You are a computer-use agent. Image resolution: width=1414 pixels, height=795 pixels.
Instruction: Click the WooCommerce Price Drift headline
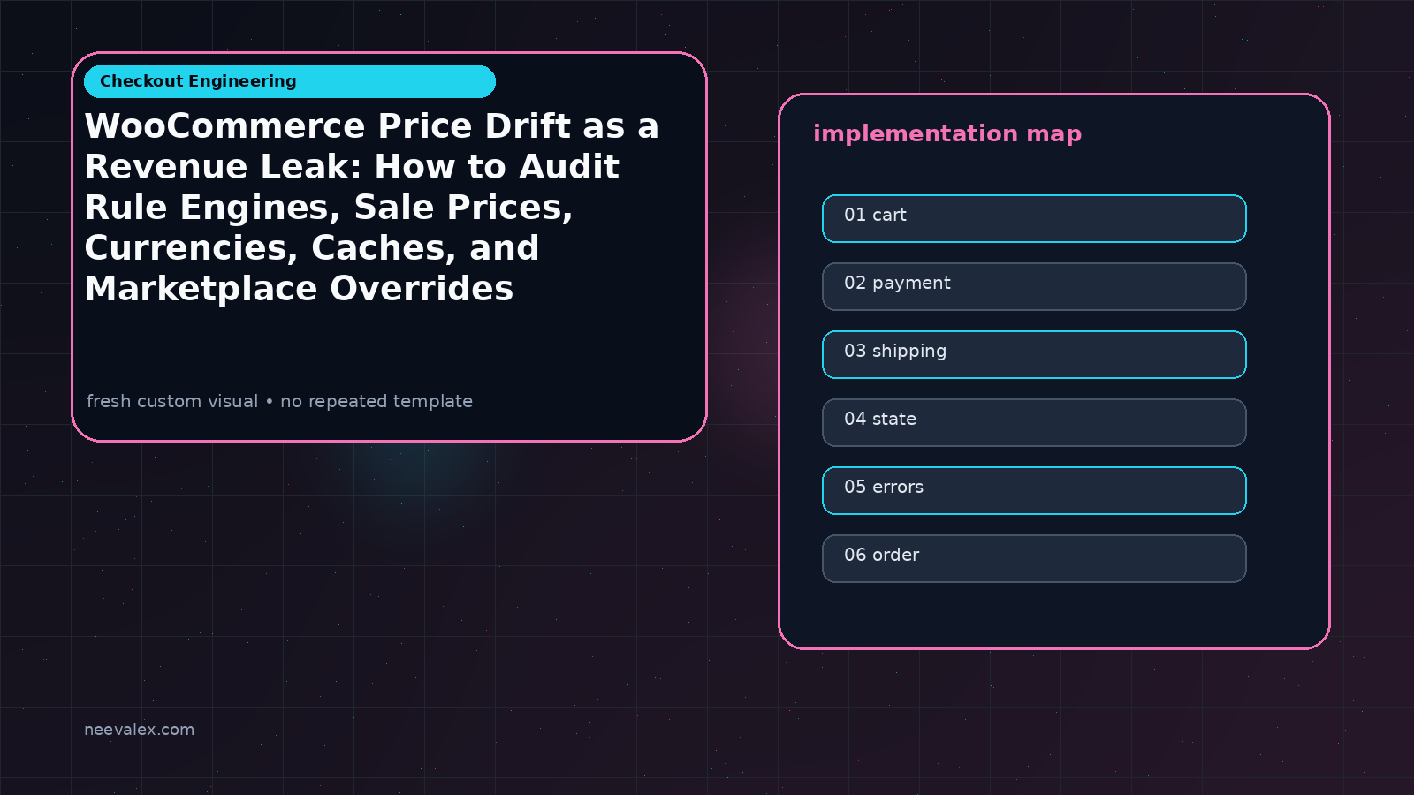pyautogui.click(x=371, y=208)
